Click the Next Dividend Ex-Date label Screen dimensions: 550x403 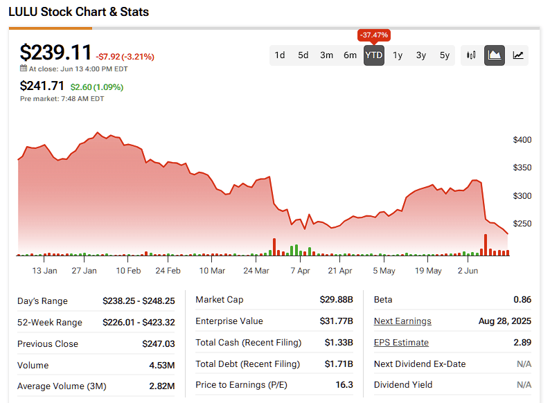pyautogui.click(x=420, y=364)
